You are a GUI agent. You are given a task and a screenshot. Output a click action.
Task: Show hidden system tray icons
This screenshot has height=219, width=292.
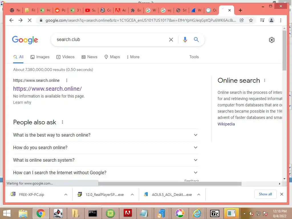[x=244, y=214]
